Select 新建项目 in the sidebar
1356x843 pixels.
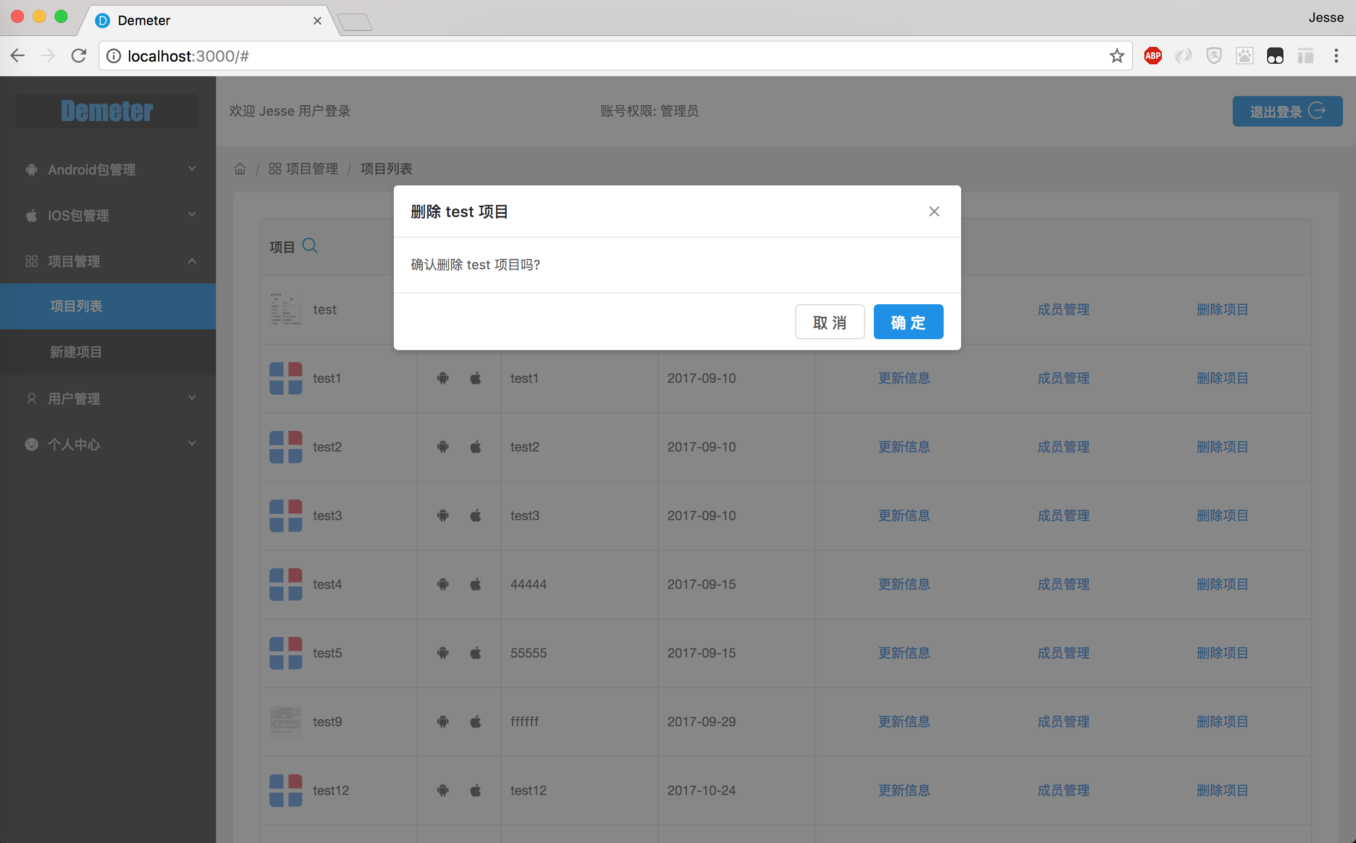click(76, 352)
